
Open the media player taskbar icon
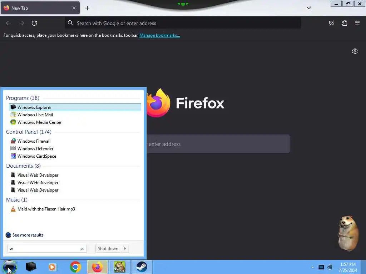53,267
